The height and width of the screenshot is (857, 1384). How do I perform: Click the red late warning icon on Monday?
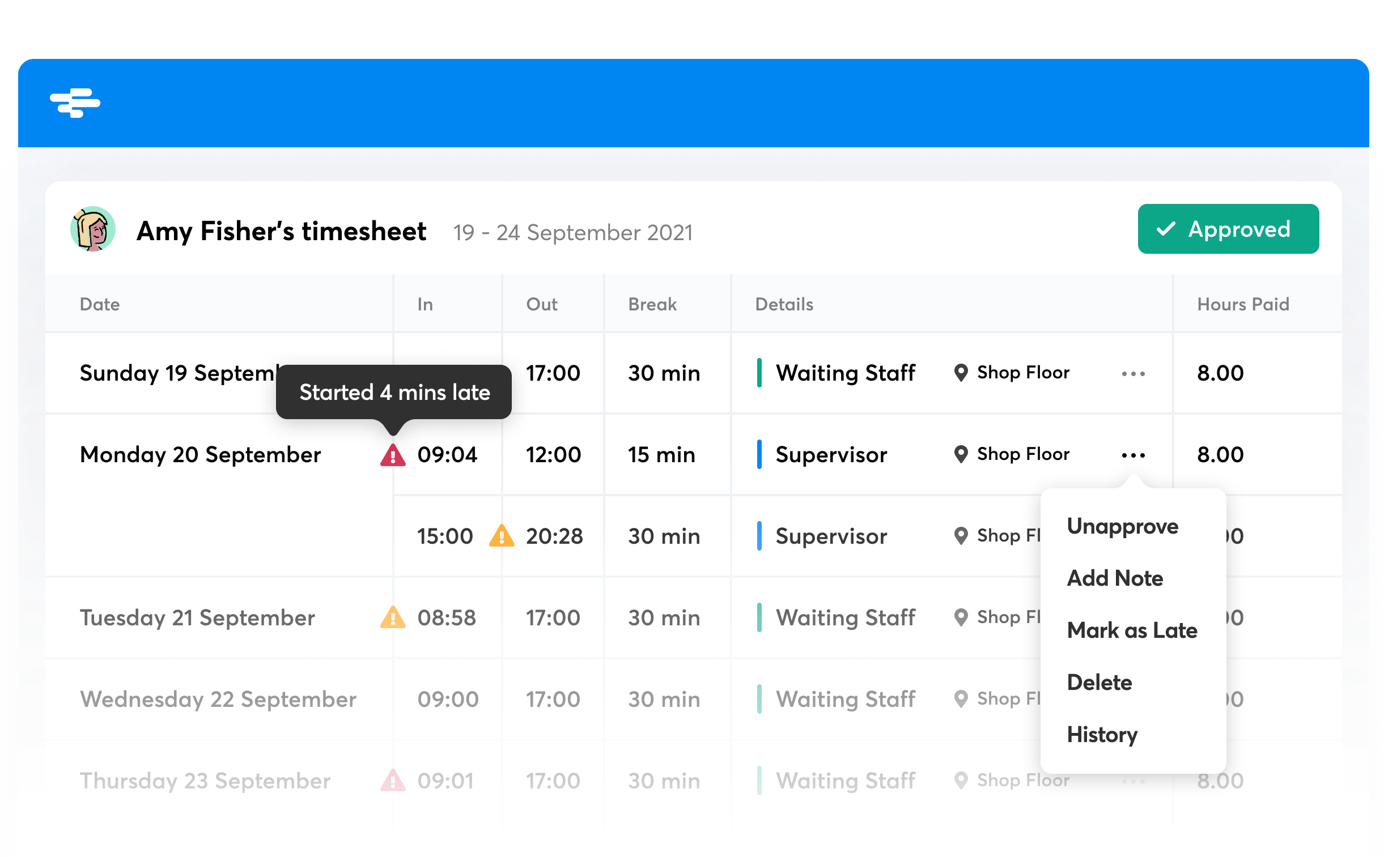click(x=393, y=455)
